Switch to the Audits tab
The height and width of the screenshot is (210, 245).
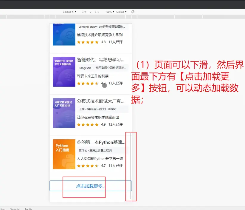tap(28, 209)
